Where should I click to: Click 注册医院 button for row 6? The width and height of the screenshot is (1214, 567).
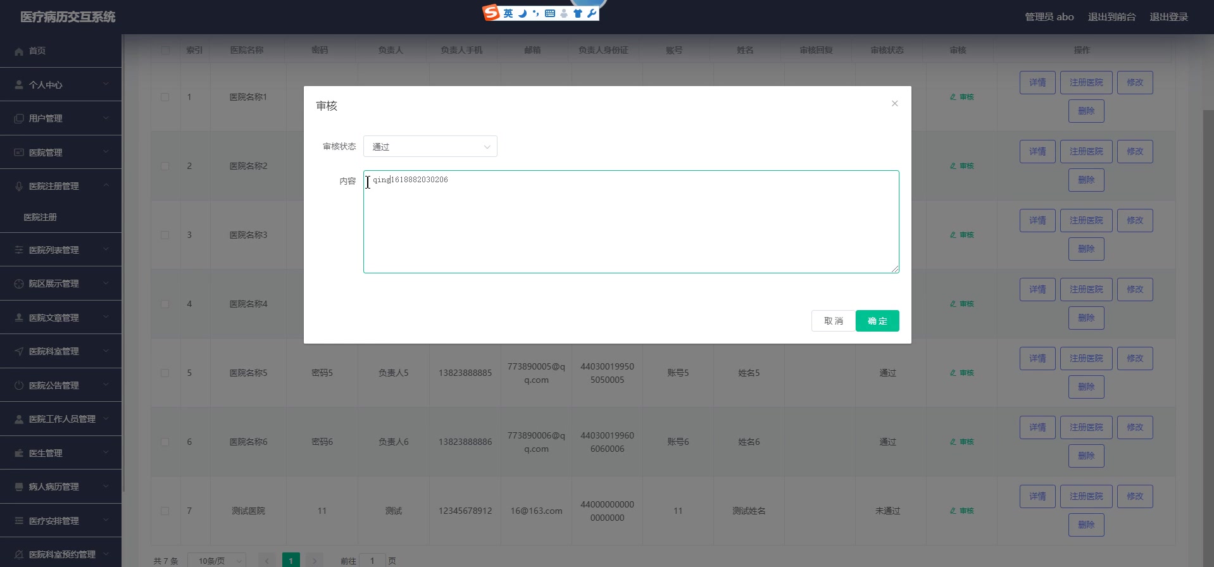coord(1086,427)
